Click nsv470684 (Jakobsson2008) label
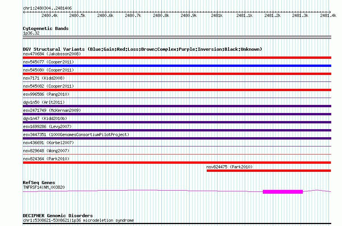The image size is (342, 226). coord(52,54)
